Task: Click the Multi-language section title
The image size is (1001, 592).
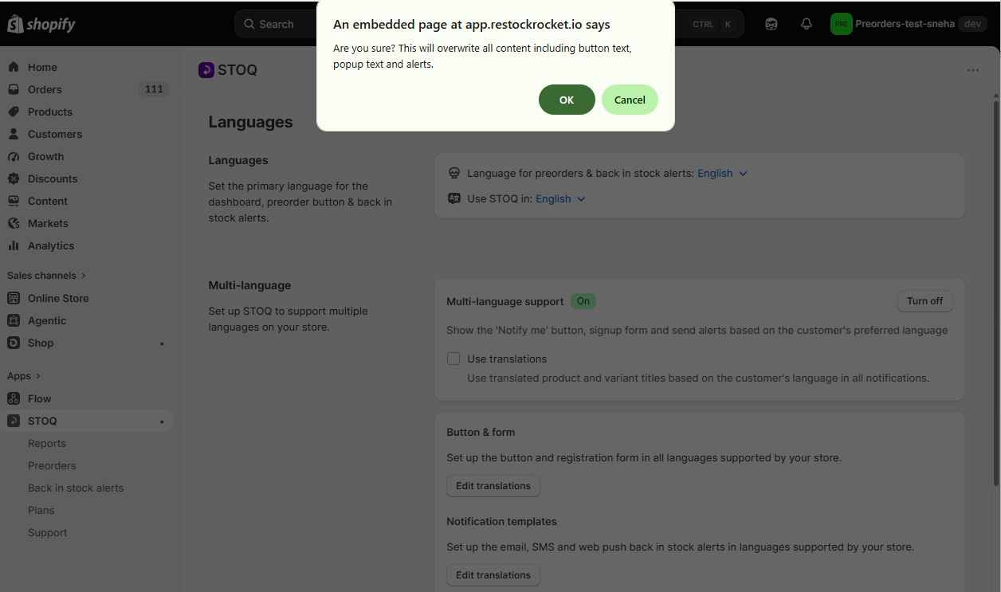Action: 250,285
